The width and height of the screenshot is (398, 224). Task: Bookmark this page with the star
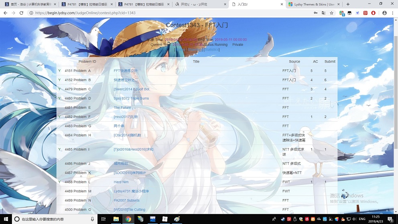[331, 13]
